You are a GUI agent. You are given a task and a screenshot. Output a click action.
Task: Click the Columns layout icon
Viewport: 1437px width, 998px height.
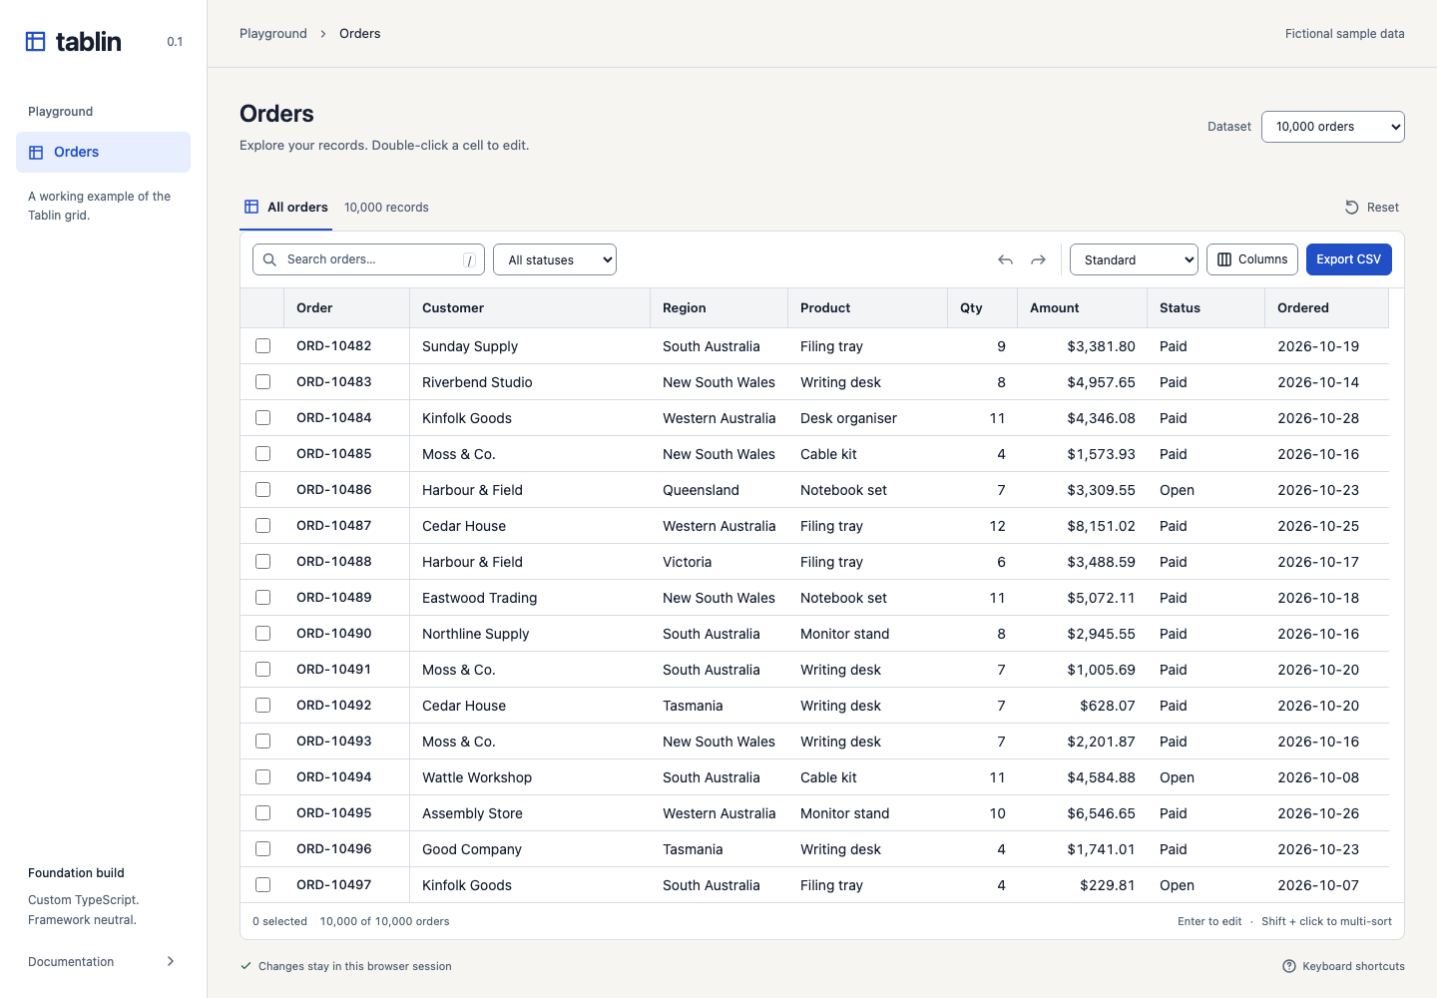tap(1224, 259)
